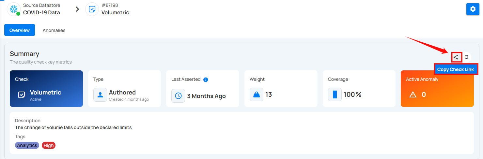Click the share check link icon
This screenshot has height=159, width=483.
click(456, 57)
